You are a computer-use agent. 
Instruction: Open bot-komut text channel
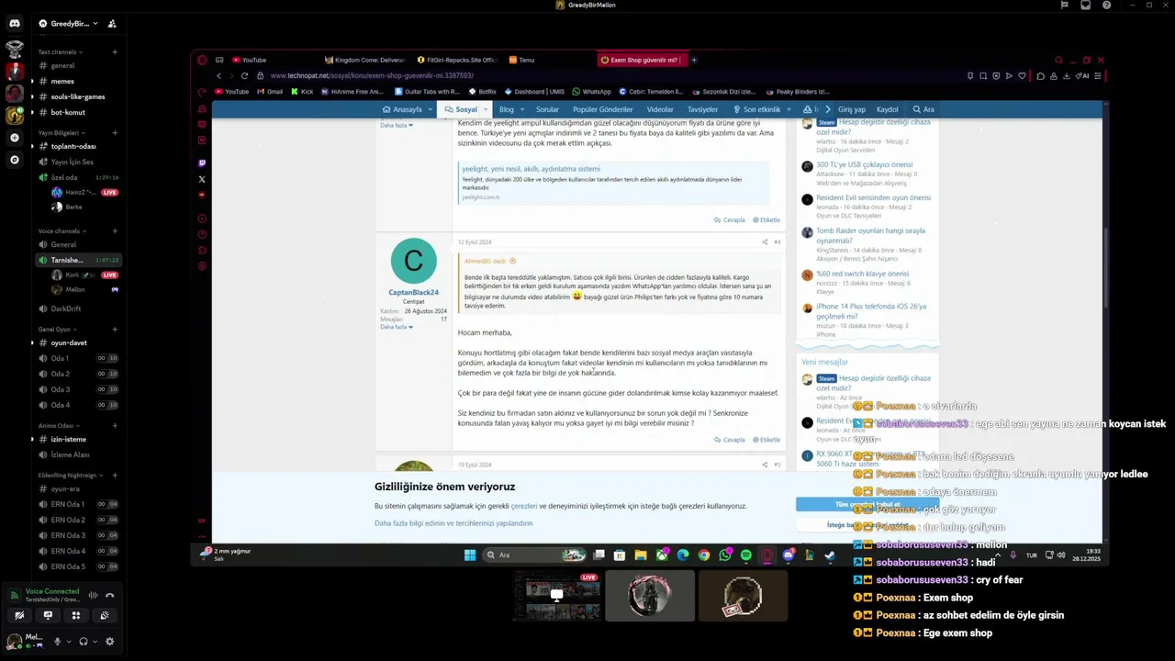click(x=77, y=112)
